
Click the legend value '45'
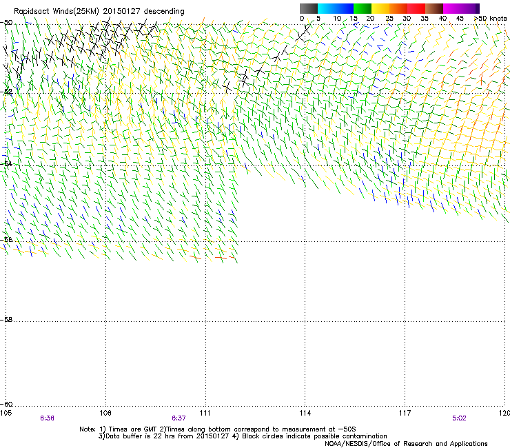pyautogui.click(x=460, y=19)
